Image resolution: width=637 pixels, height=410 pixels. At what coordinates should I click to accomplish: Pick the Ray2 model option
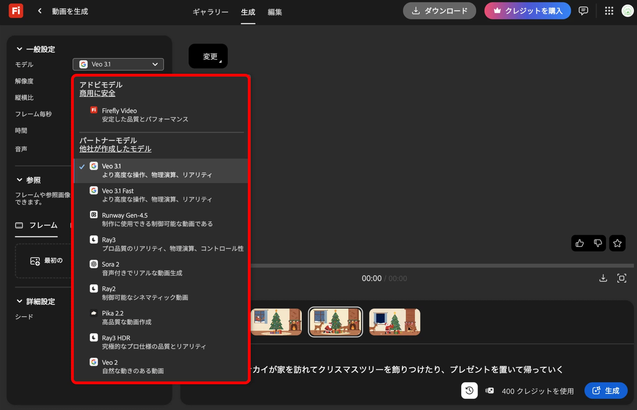(161, 293)
